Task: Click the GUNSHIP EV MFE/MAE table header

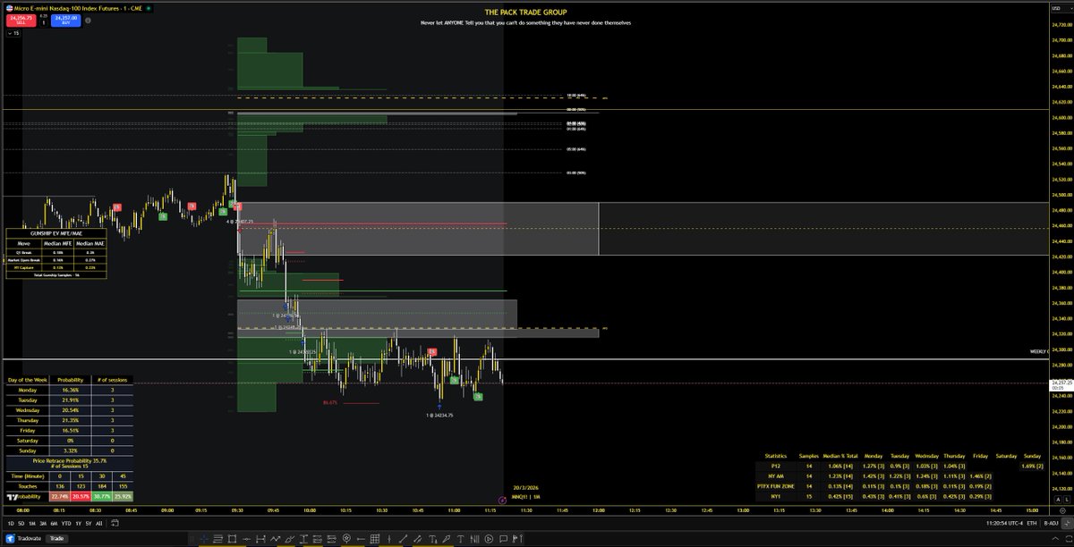Action: point(56,232)
